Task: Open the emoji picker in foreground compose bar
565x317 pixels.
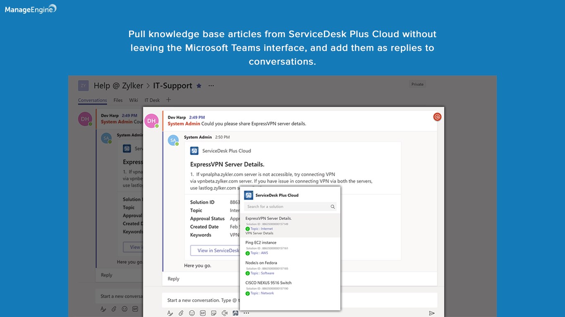Action: (192, 313)
